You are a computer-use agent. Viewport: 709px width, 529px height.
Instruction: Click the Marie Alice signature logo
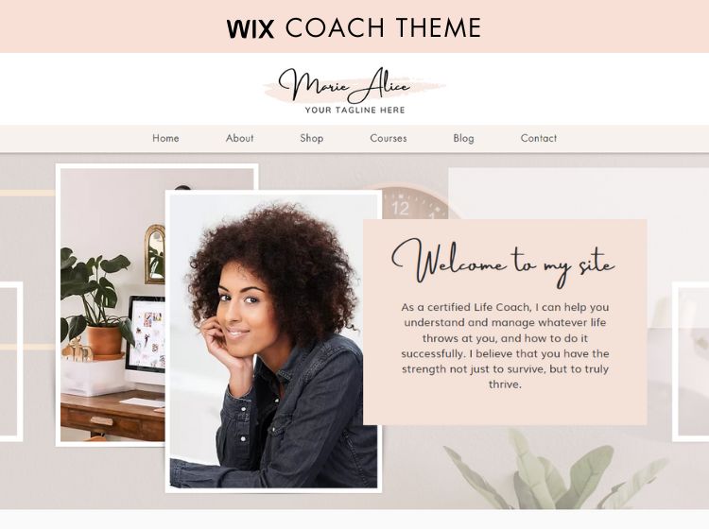[345, 85]
